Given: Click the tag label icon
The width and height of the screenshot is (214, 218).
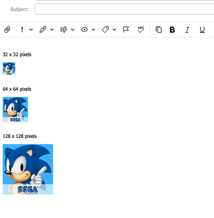Looking at the screenshot, I should coord(105,30).
